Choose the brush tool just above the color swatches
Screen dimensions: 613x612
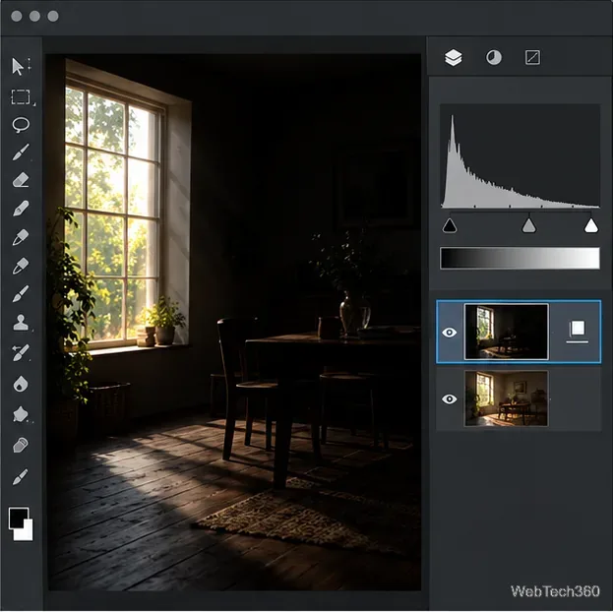pos(21,476)
